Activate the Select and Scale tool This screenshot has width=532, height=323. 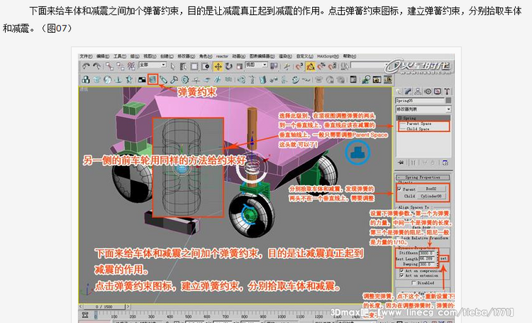[x=240, y=67]
